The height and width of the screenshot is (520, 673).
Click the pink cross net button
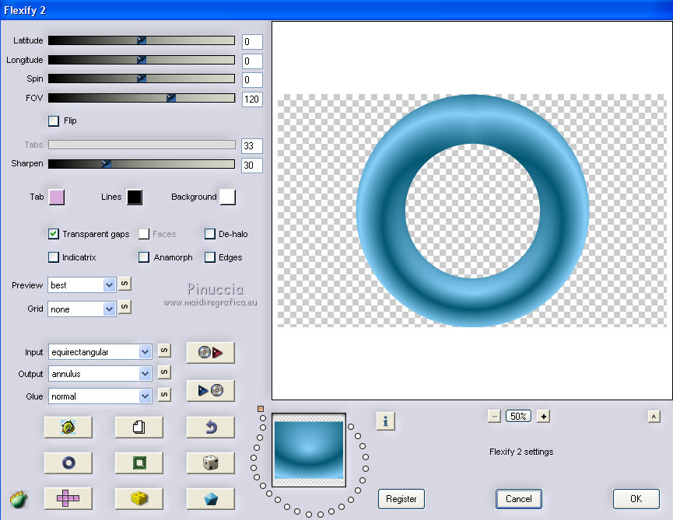[68, 498]
